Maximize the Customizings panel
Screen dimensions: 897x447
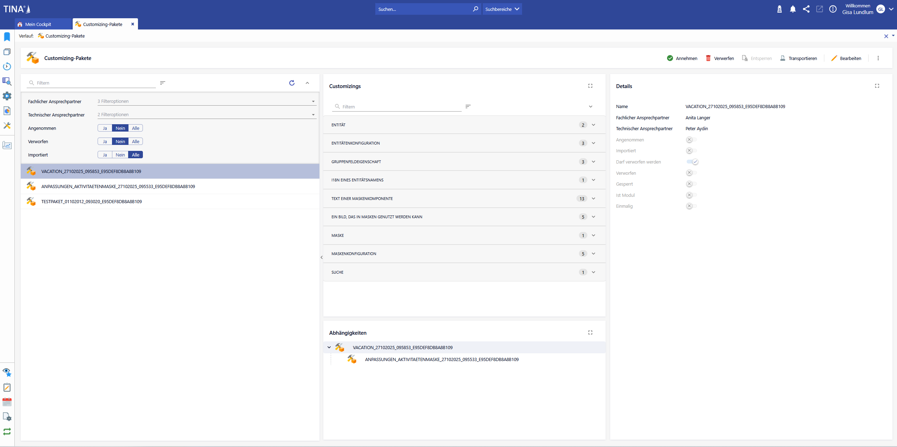[590, 86]
